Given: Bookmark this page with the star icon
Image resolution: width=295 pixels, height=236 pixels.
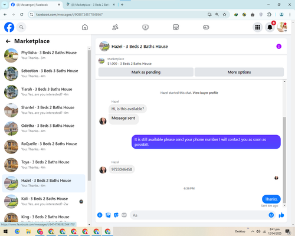Looking at the screenshot, I should (x=224, y=15).
